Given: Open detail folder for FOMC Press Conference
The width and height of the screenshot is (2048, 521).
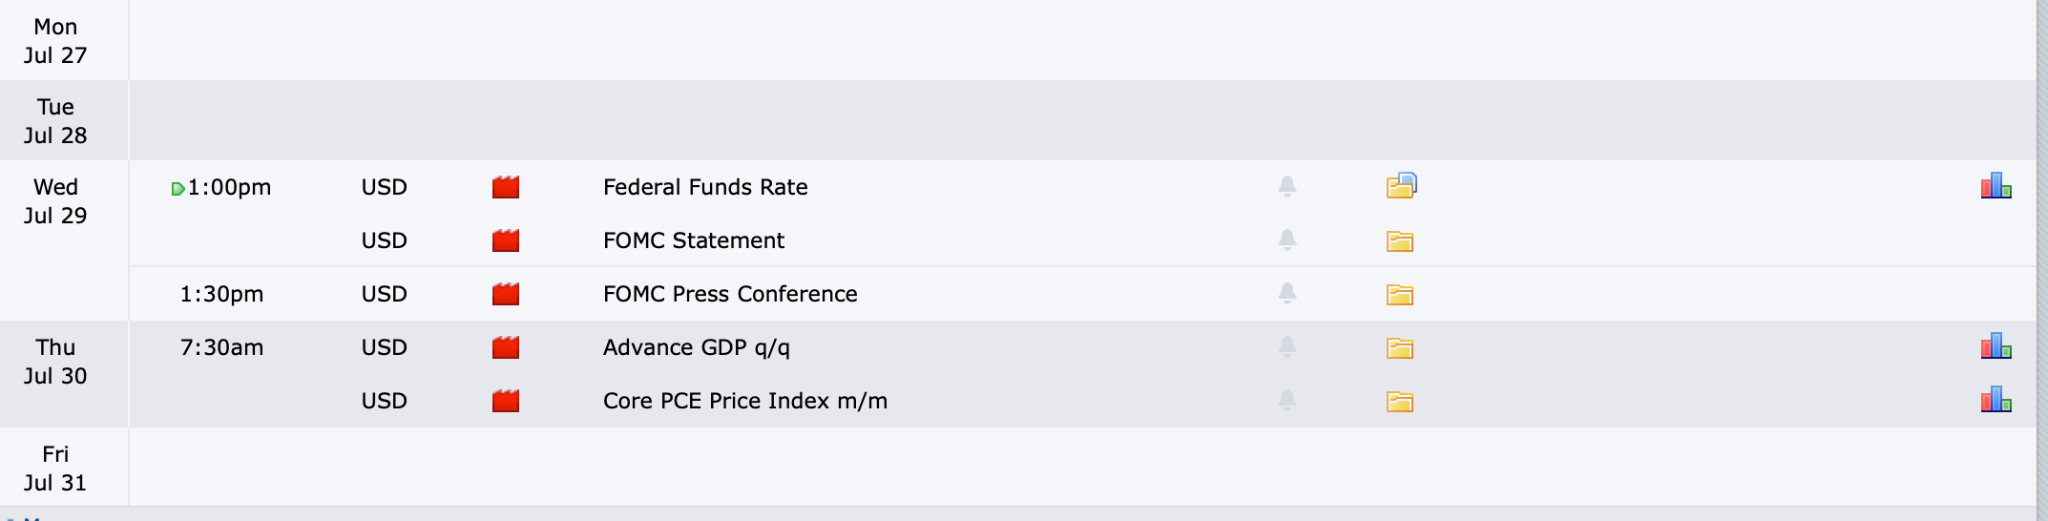Looking at the screenshot, I should [1400, 295].
